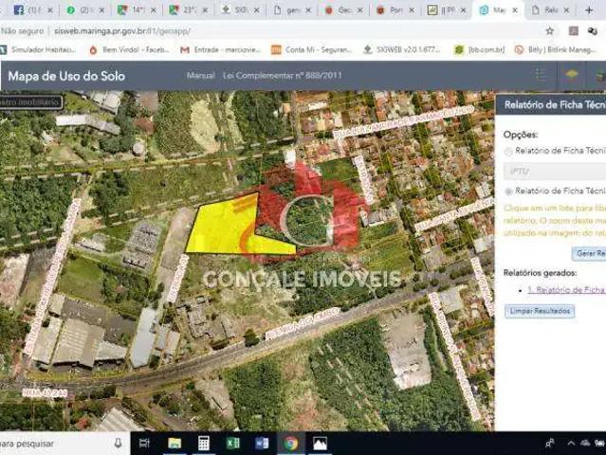Click the microphone icon in taskbar search
This screenshot has height=455, width=606.
118,443
